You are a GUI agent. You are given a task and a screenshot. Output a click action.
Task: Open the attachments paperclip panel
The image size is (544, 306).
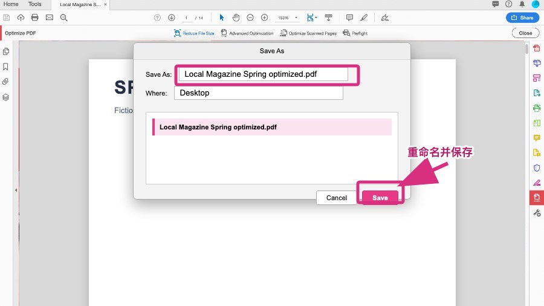pos(5,82)
